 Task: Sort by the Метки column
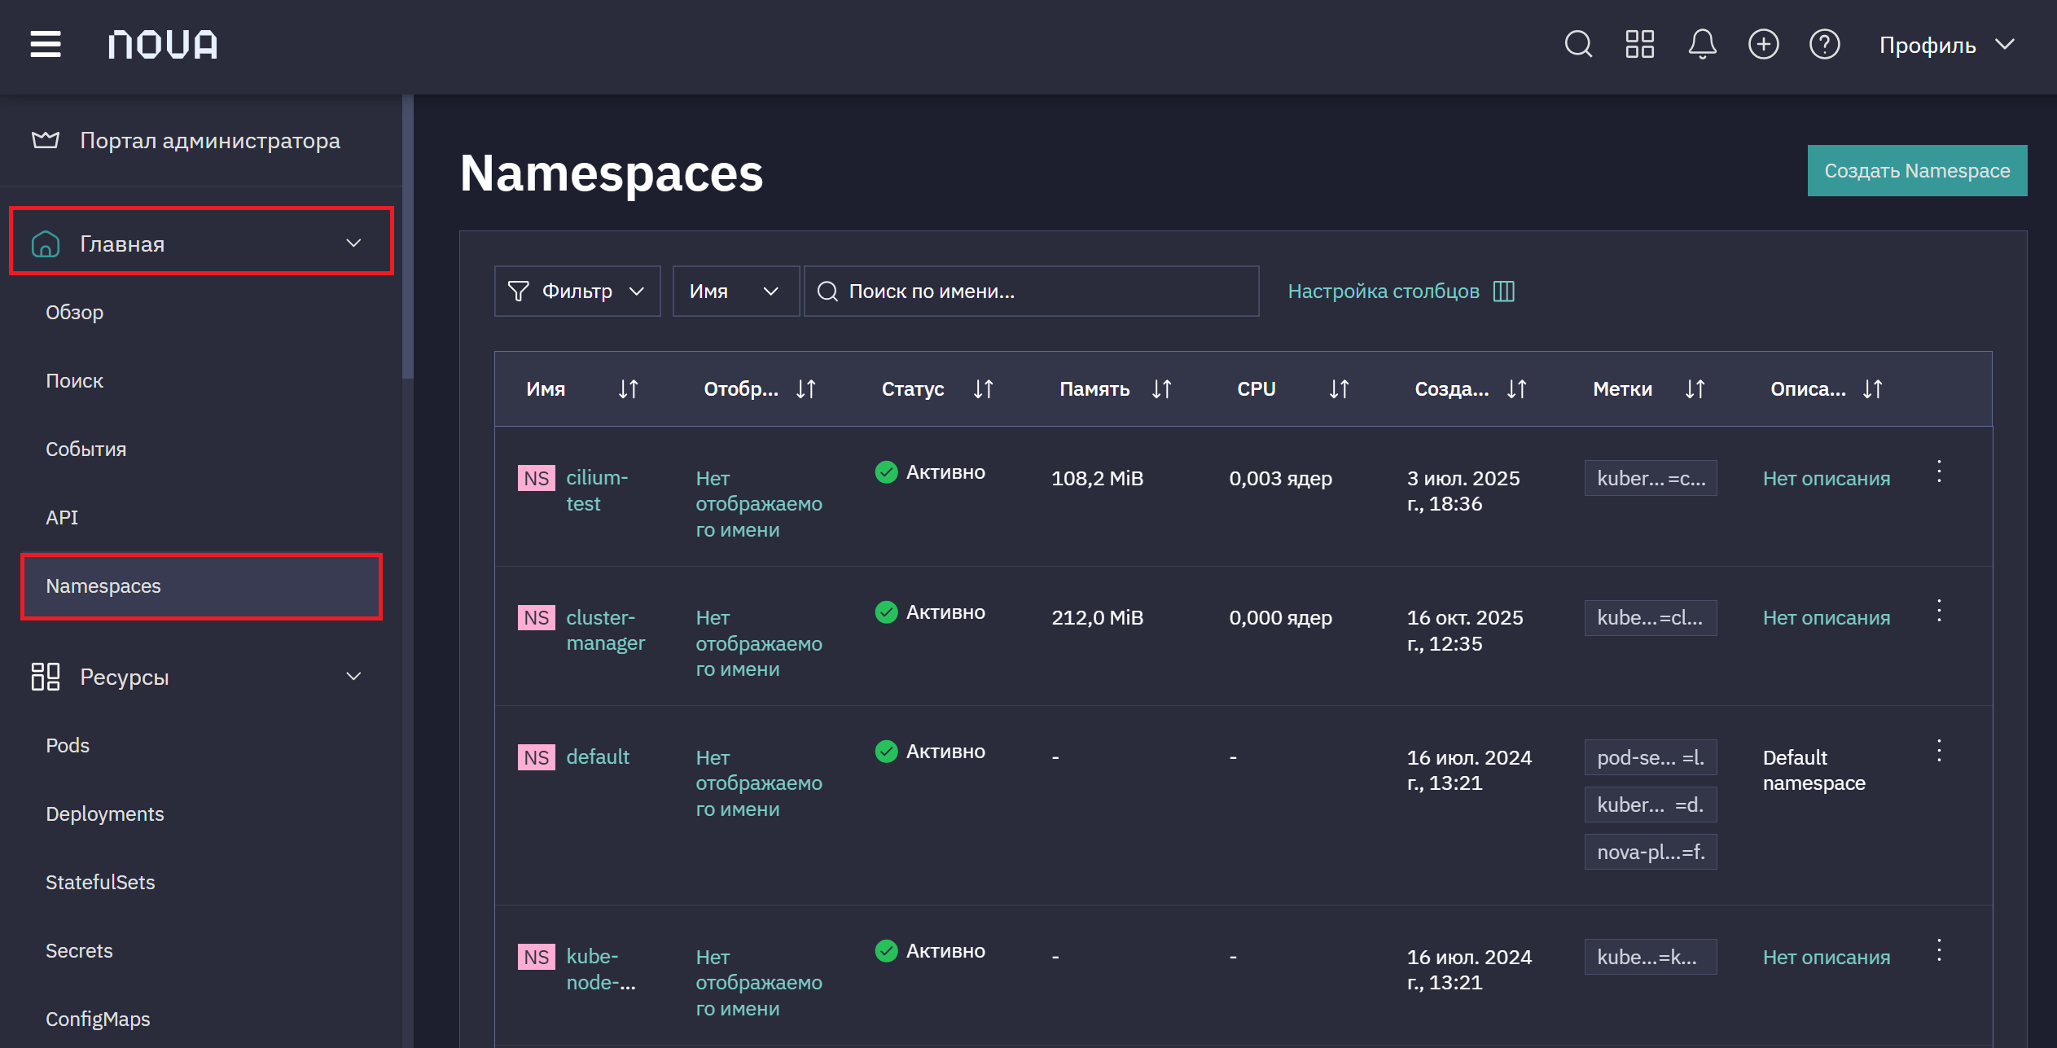(1695, 389)
